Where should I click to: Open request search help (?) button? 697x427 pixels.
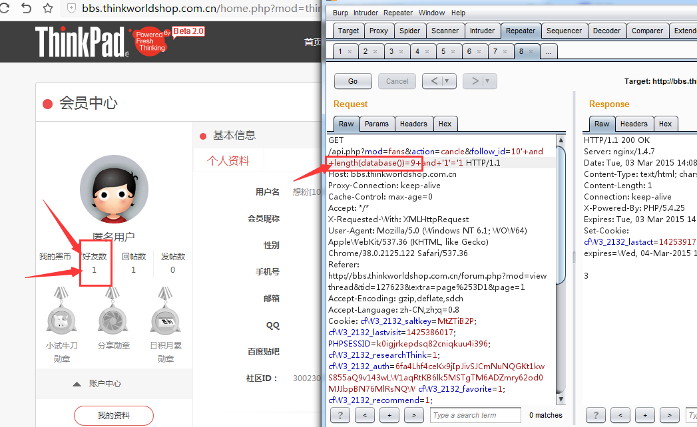click(340, 415)
